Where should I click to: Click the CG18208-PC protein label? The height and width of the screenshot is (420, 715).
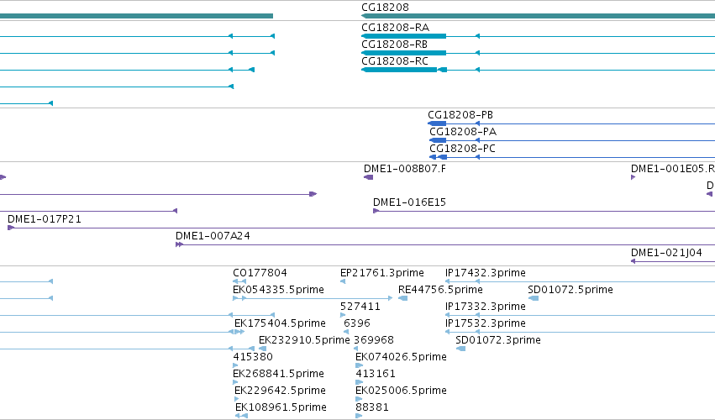(x=462, y=149)
